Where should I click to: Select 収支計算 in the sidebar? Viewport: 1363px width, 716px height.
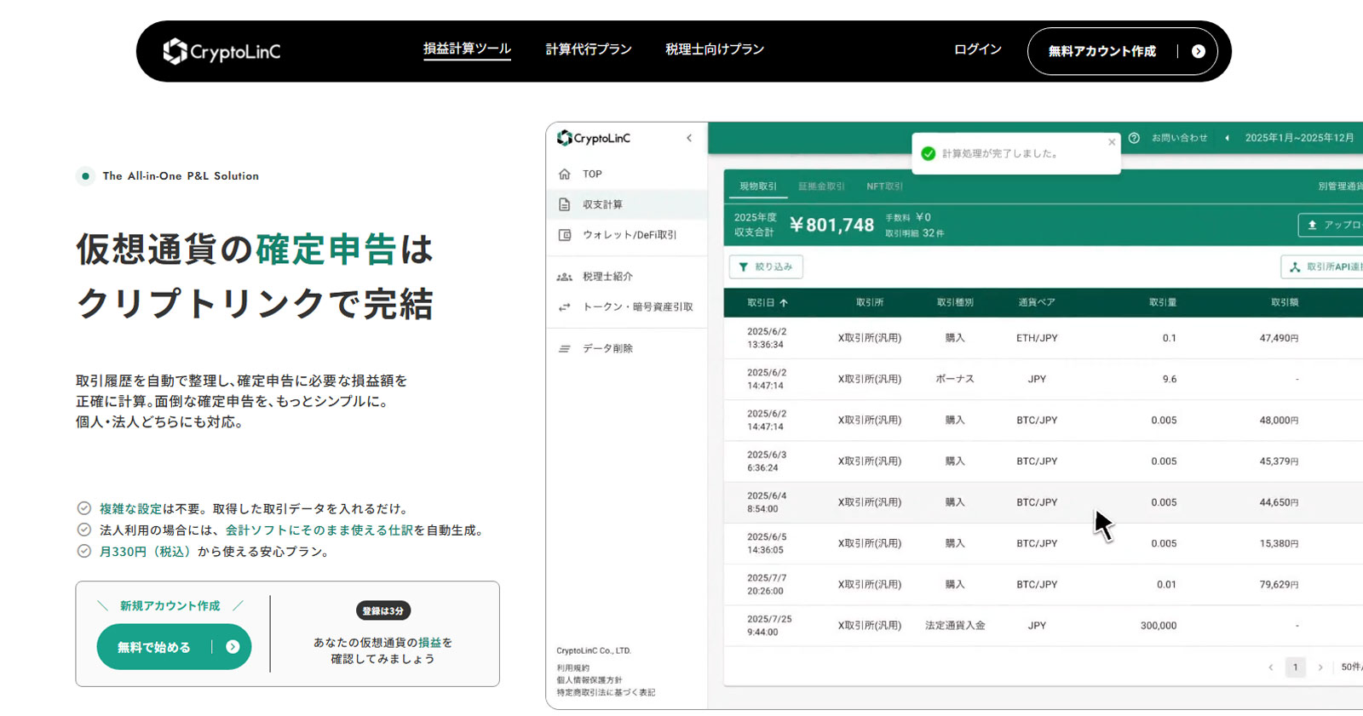point(627,204)
